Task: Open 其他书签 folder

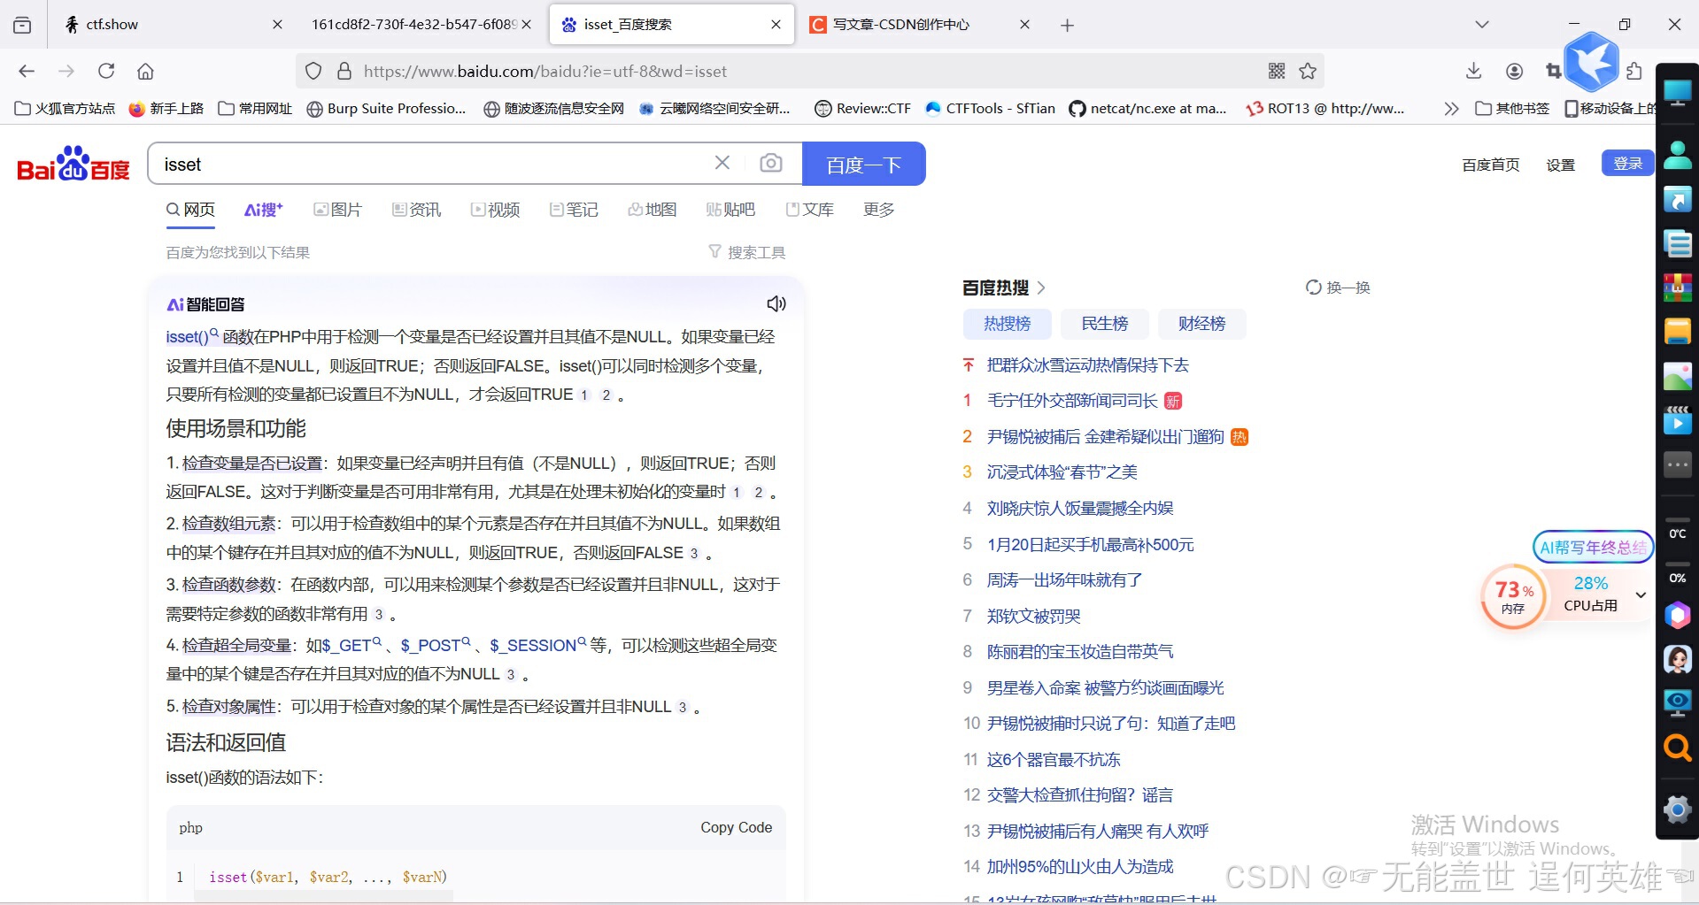Action: pyautogui.click(x=1512, y=109)
